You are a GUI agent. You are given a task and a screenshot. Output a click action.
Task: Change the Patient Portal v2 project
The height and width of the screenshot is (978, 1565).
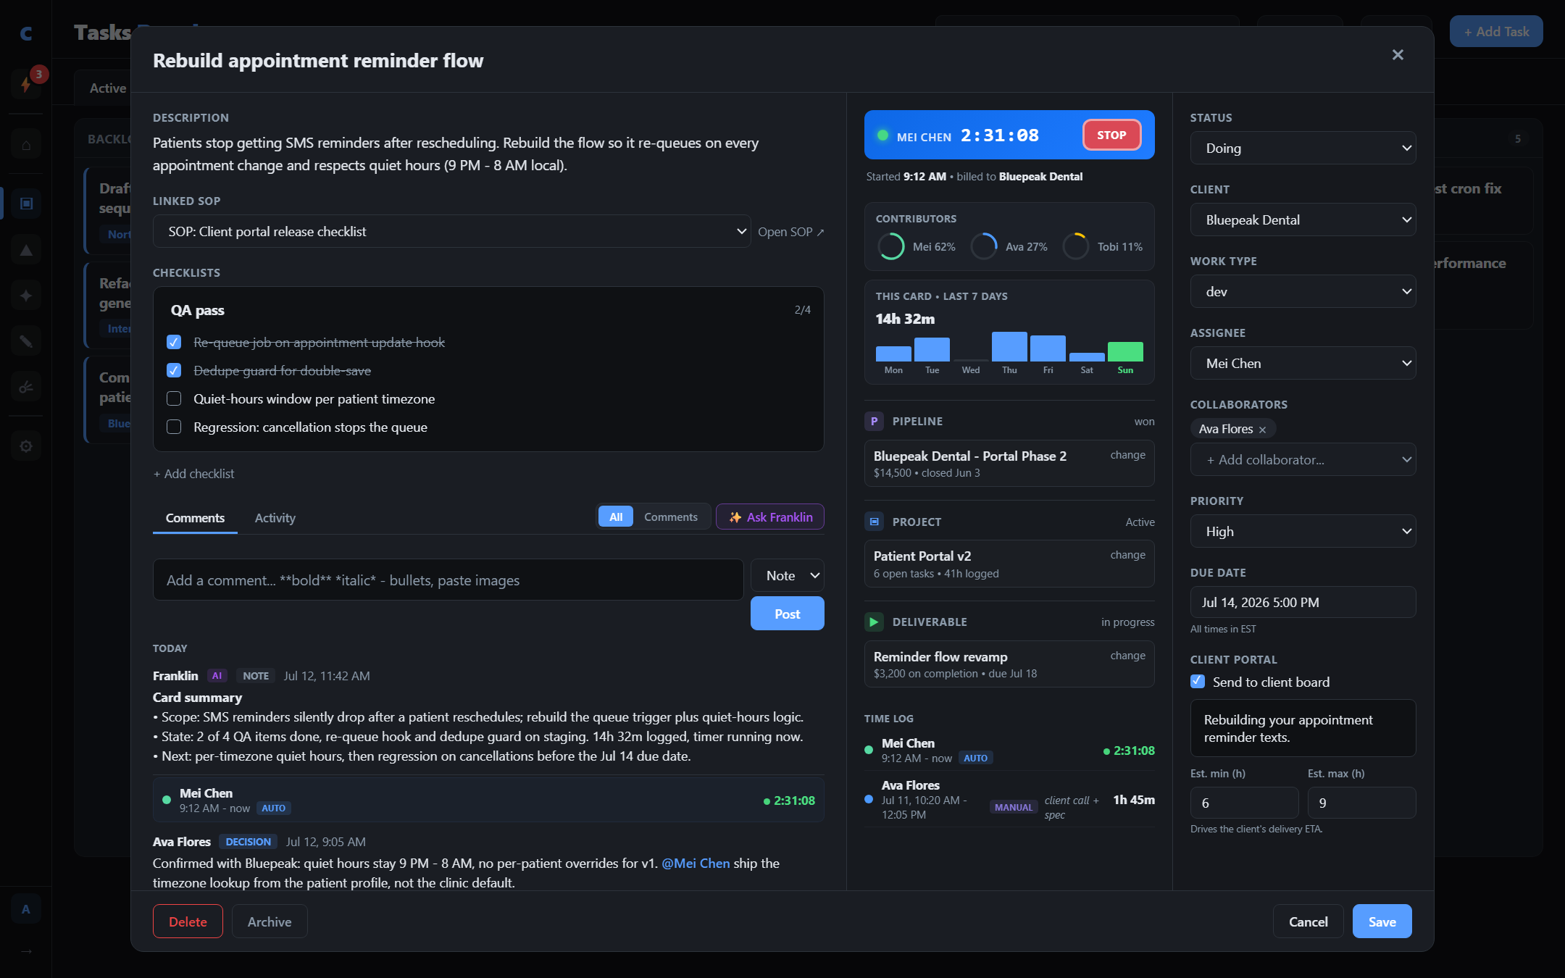(1127, 555)
